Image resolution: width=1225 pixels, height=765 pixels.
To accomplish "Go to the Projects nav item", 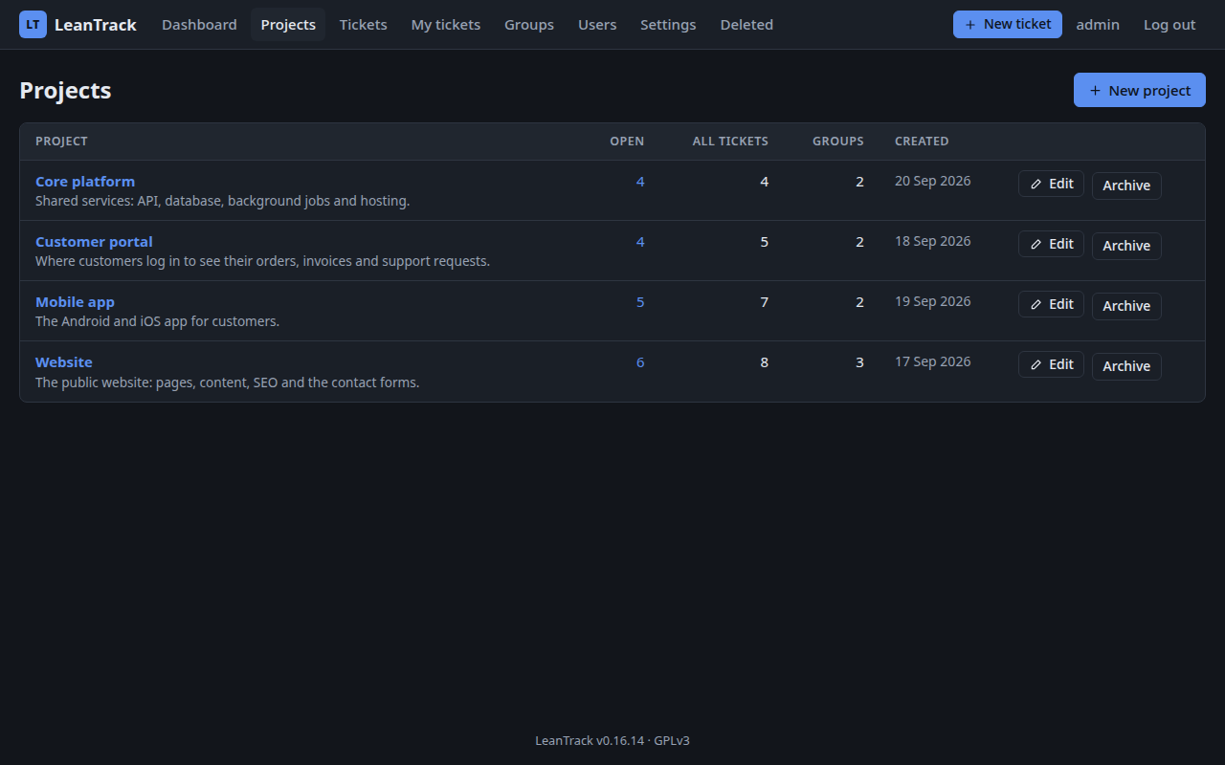I will (288, 25).
